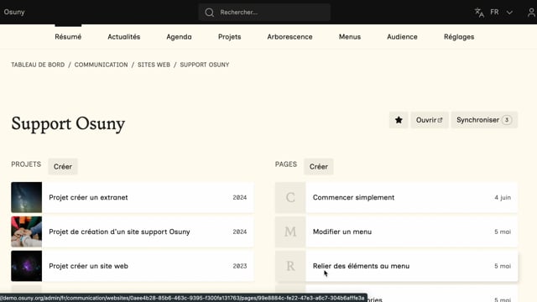Screen dimensions: 537x302
Task: Click the R placeholder page icon
Action: click(290, 266)
